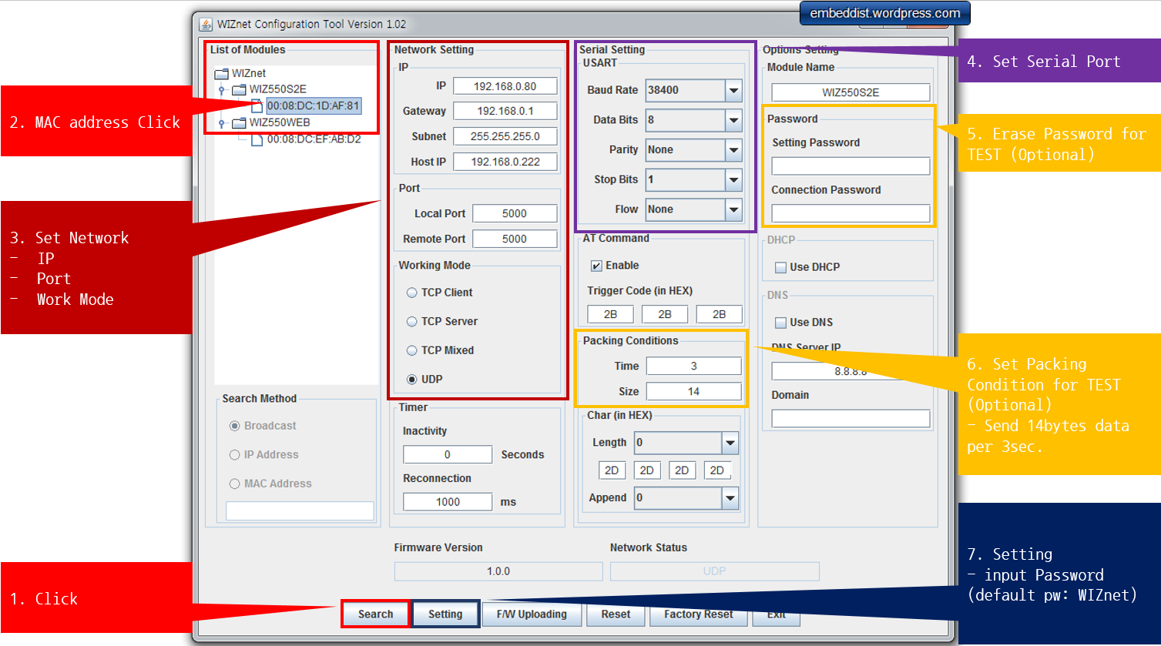This screenshot has width=1161, height=646.
Task: Open the Data Bits dropdown
Action: (733, 120)
